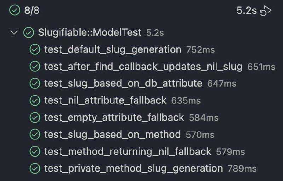Click pass icon for test_default_slug_generation
This screenshot has height=181, width=283.
(35, 50)
